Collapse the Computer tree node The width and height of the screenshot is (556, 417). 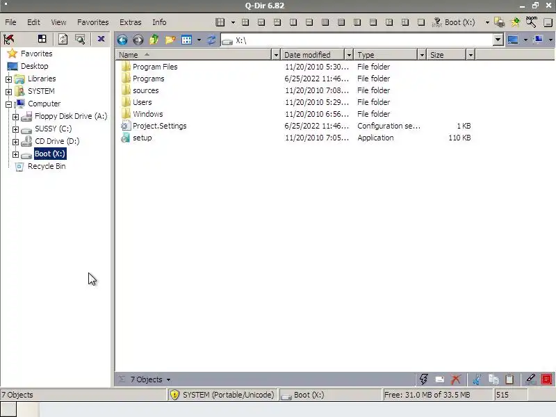[8, 104]
